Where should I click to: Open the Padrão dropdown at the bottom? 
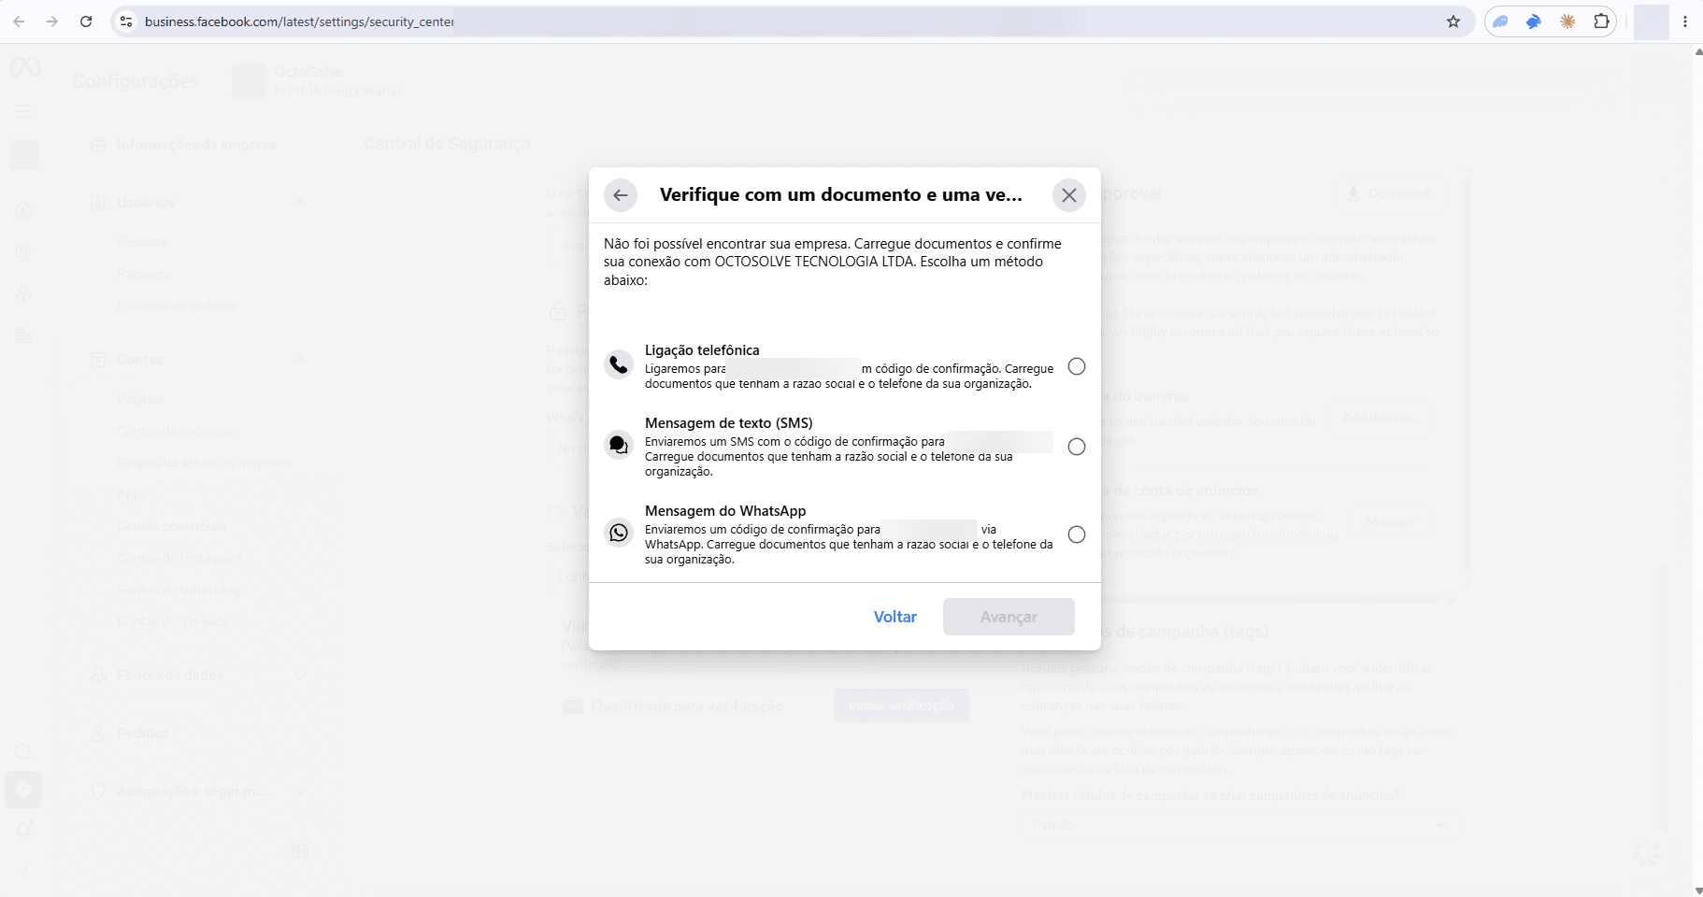pos(1239,825)
